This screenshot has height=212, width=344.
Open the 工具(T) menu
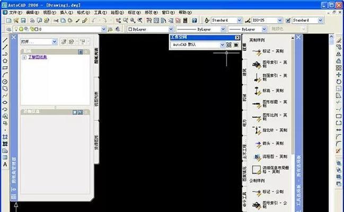pos(100,13)
